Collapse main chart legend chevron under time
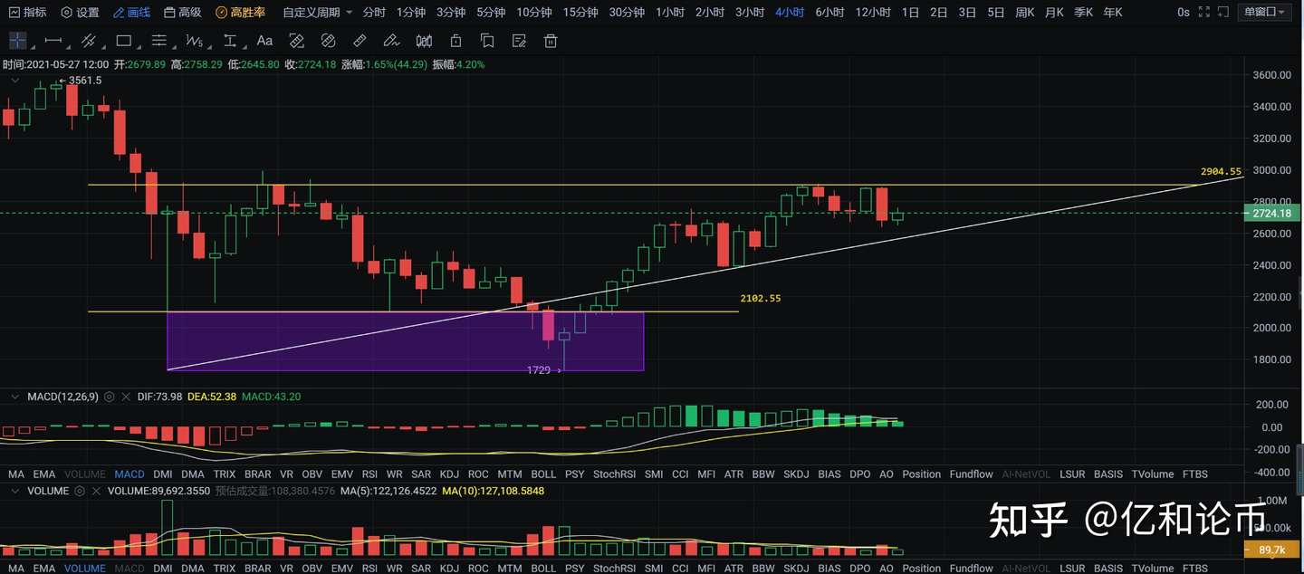 (x=14, y=80)
